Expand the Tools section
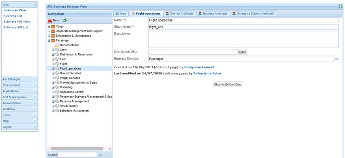 click(x=35, y=115)
